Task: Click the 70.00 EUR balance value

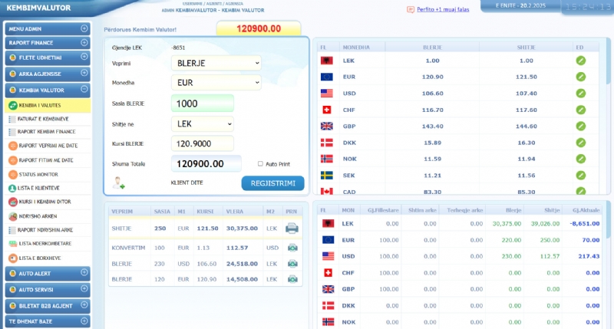Action: (x=590, y=240)
